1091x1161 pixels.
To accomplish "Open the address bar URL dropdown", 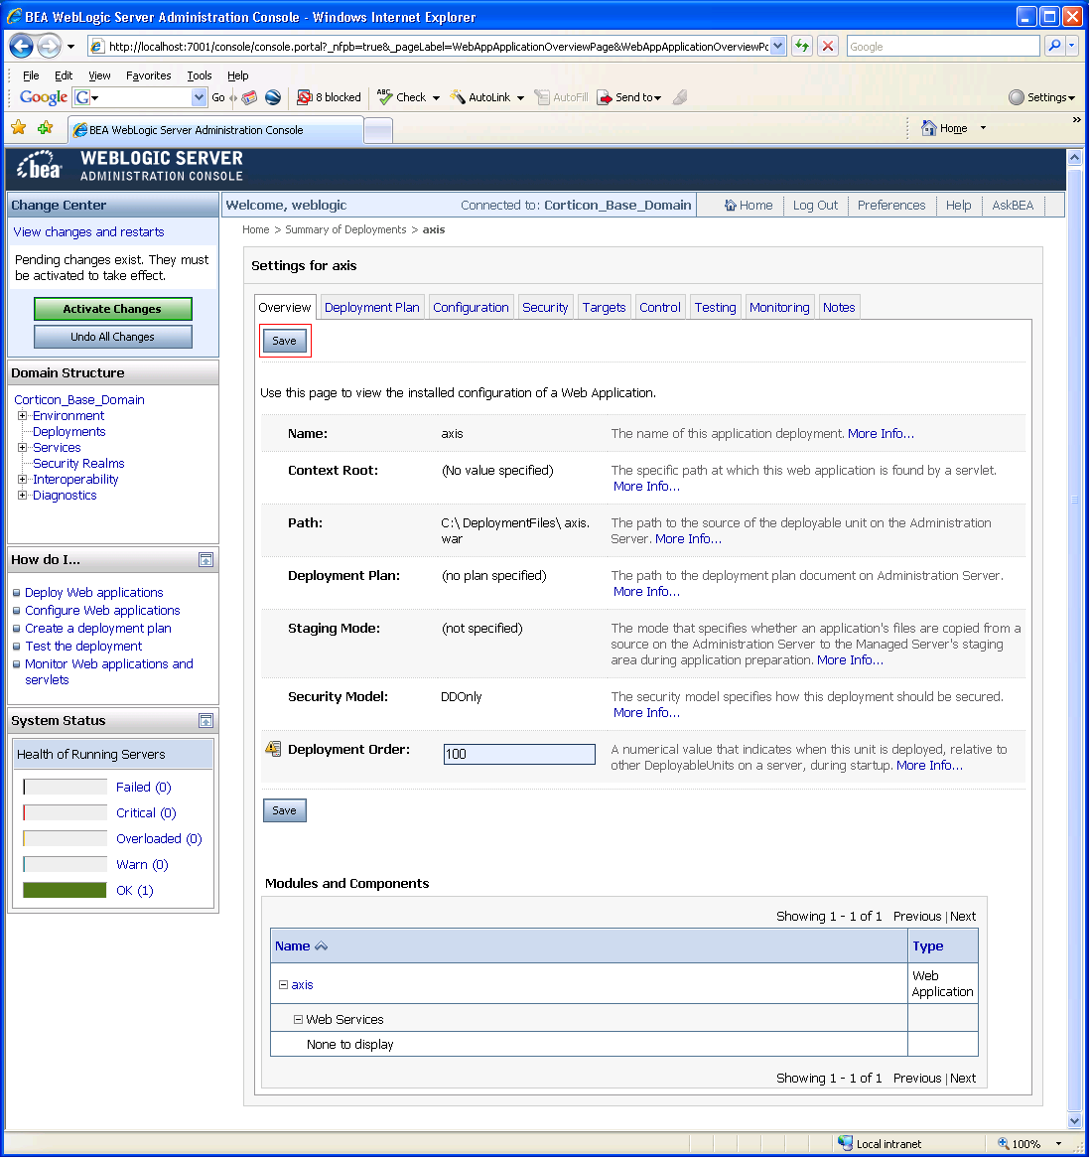I will [778, 46].
